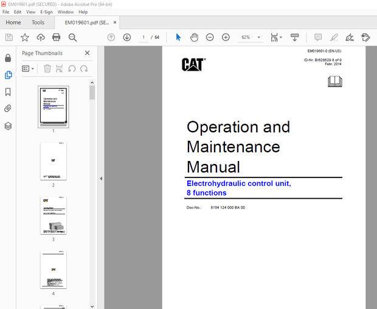Image resolution: width=377 pixels, height=309 pixels.
Task: Select page 1 thumbnail
Action: (x=54, y=107)
